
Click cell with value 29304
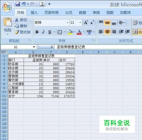67,76
